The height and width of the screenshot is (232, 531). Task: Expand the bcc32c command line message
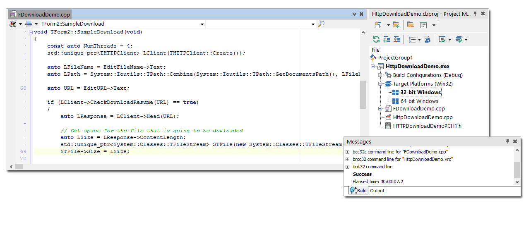pos(347,152)
